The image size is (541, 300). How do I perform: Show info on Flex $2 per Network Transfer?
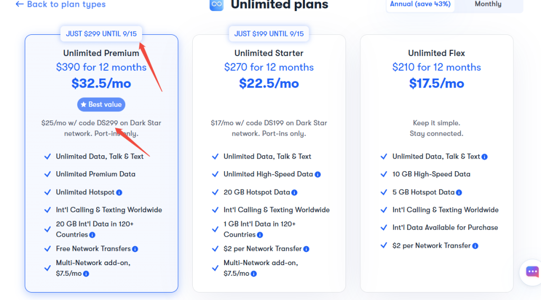click(x=475, y=246)
